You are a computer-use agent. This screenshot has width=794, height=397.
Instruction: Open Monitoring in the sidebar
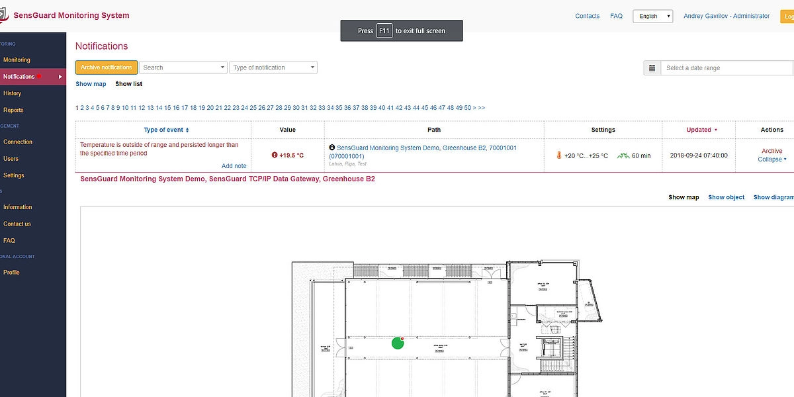click(x=17, y=60)
